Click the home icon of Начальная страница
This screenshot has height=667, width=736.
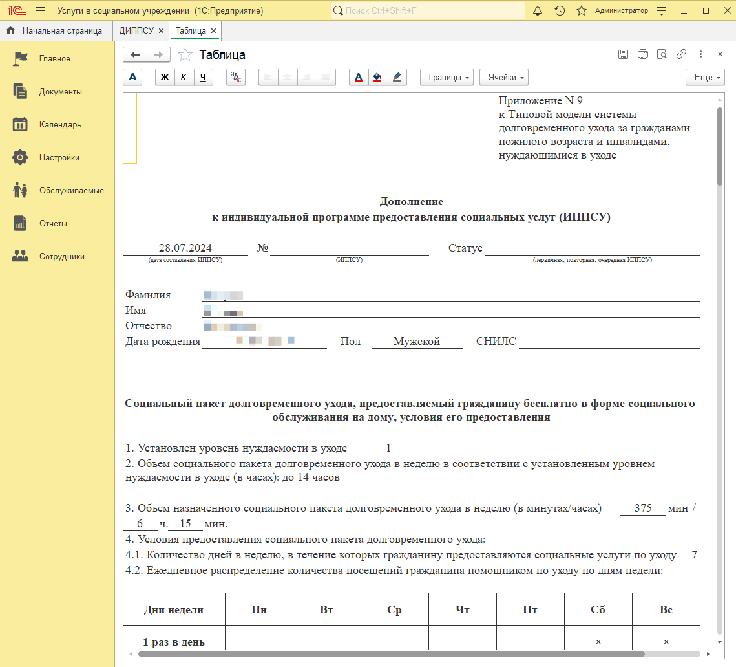click(11, 30)
